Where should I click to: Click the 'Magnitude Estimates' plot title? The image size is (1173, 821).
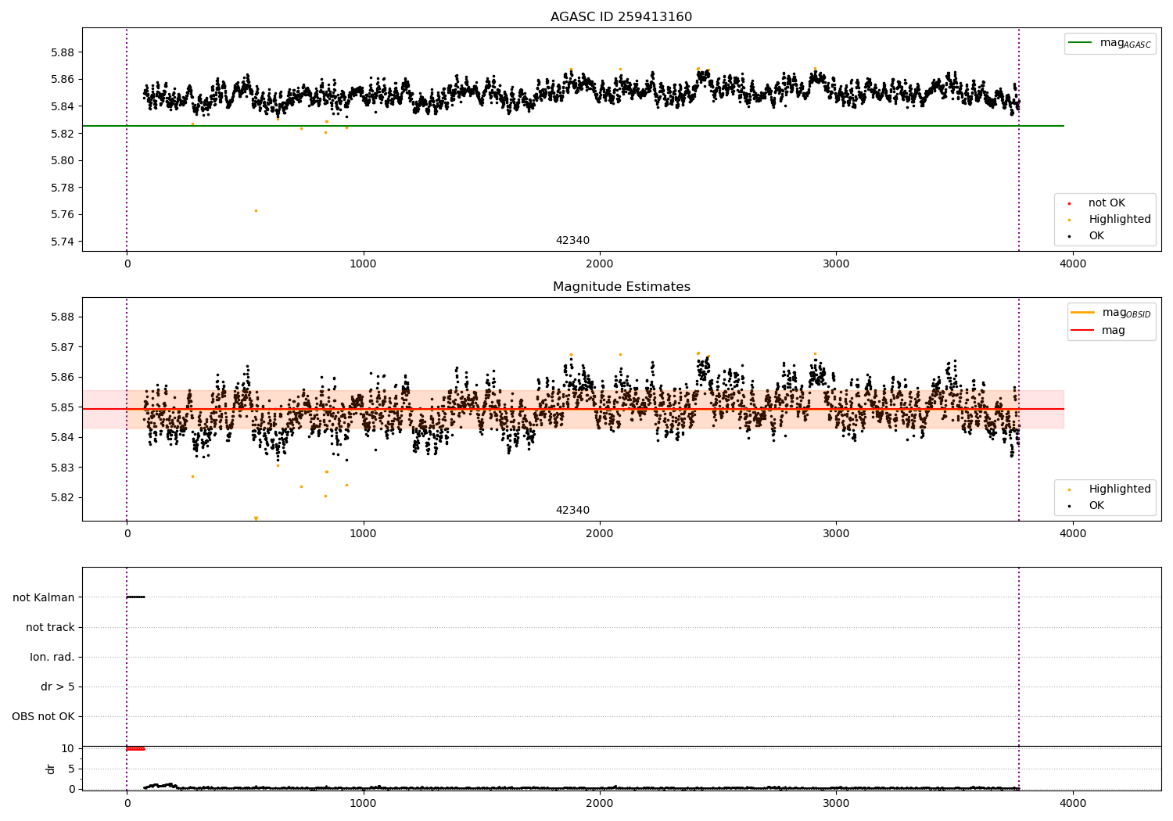(x=621, y=287)
